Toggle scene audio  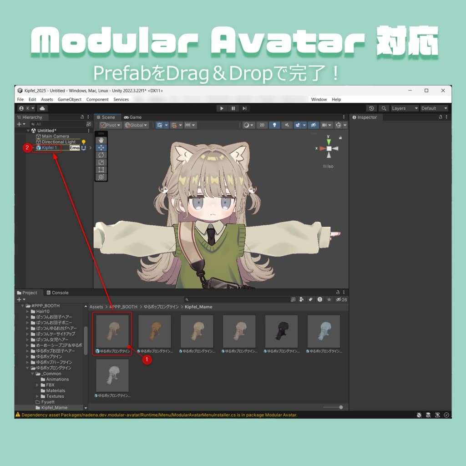pos(287,125)
